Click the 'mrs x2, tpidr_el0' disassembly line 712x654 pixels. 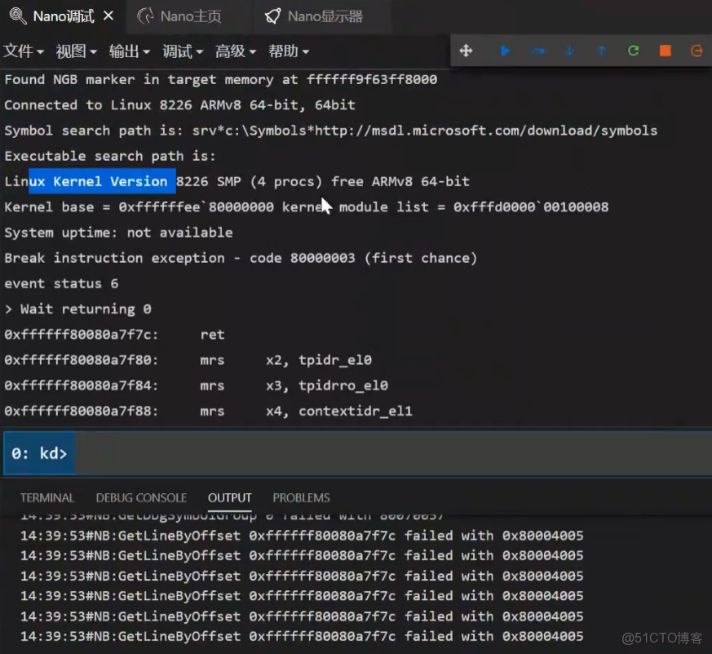[x=188, y=360]
